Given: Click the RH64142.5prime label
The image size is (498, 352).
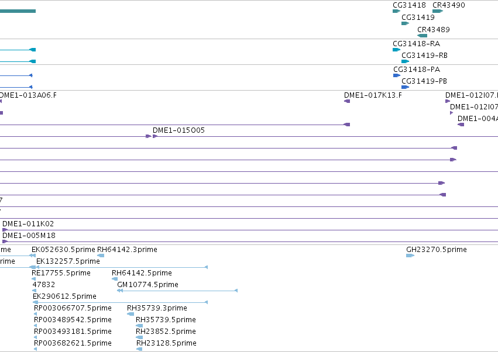Looking at the screenshot, I should click(142, 273).
